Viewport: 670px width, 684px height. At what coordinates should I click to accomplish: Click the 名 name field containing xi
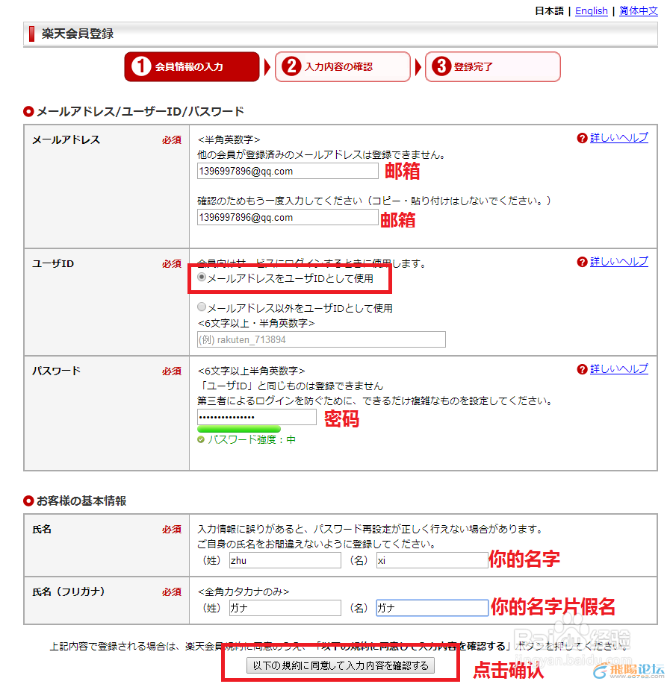432,560
